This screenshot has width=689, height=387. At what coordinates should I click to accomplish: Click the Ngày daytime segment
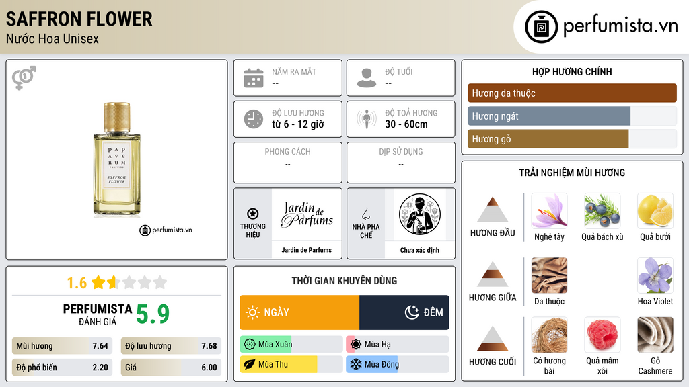click(x=299, y=312)
